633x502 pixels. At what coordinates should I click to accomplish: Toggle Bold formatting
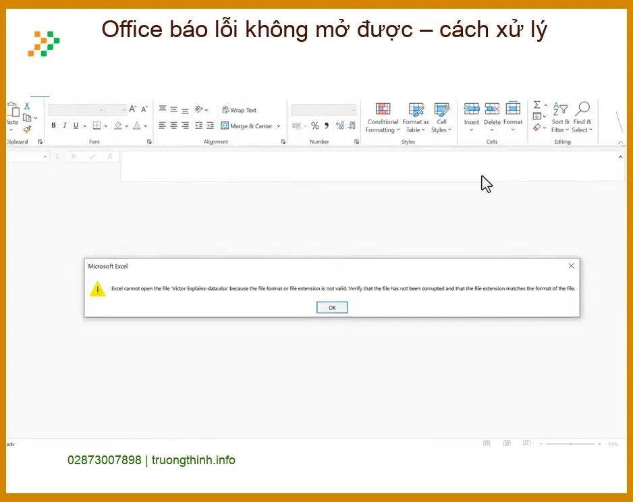[x=53, y=126]
